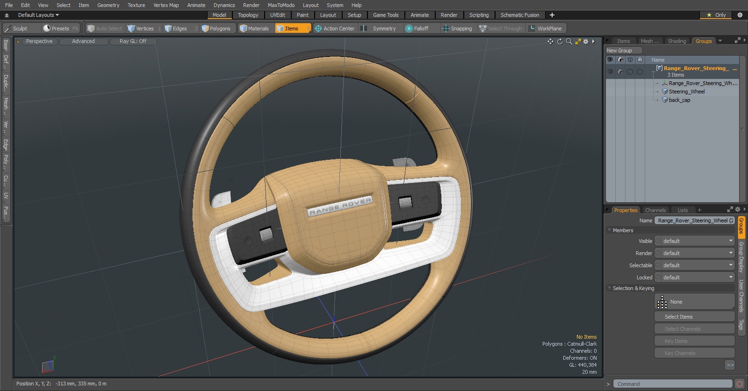The image size is (748, 391).
Task: Collapse the Members section
Action: pyautogui.click(x=610, y=230)
